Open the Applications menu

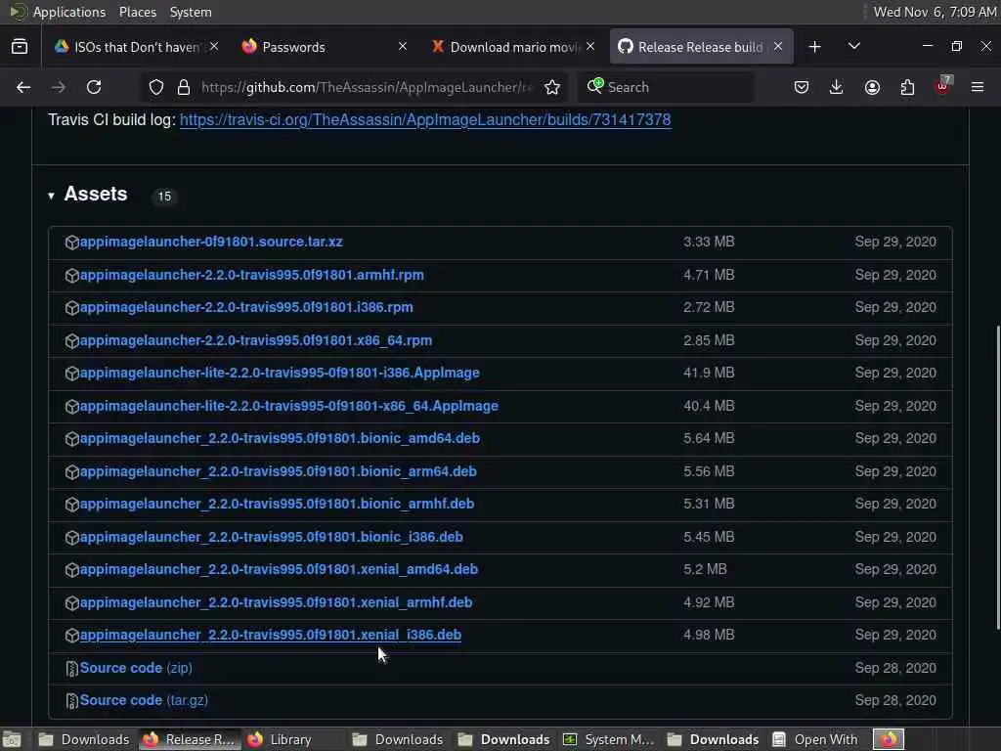69,12
